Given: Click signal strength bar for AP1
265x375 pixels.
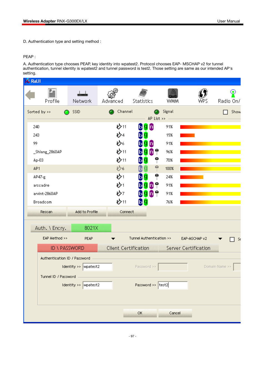Looking at the screenshot, I should [210, 169].
